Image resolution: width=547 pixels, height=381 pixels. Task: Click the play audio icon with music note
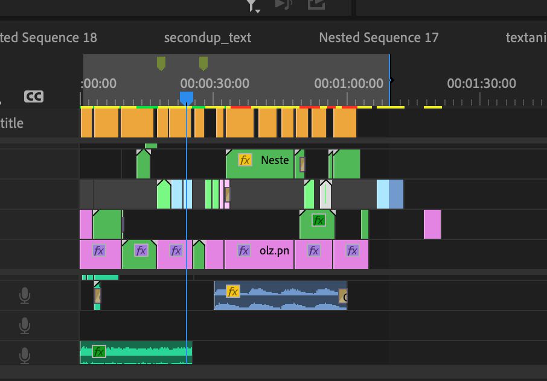[284, 4]
